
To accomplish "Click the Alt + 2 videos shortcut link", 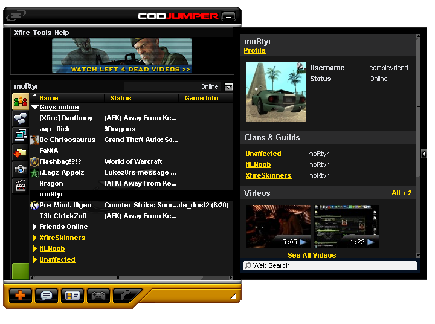I will click(402, 193).
